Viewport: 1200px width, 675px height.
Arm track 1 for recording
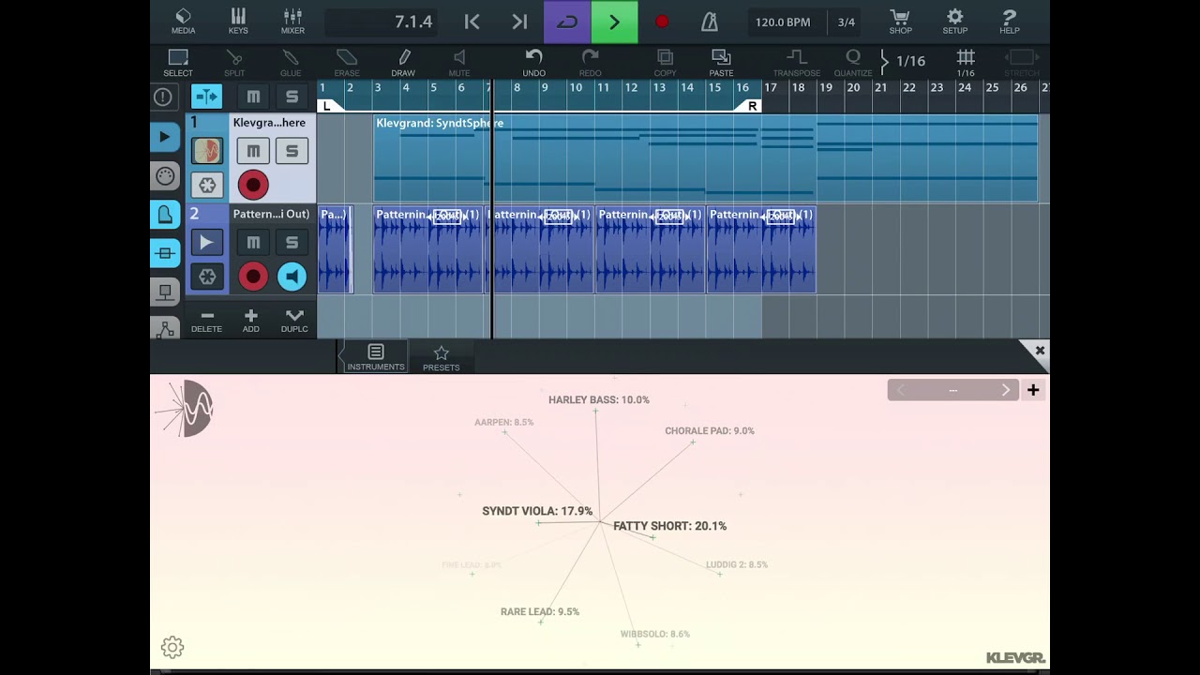point(253,185)
